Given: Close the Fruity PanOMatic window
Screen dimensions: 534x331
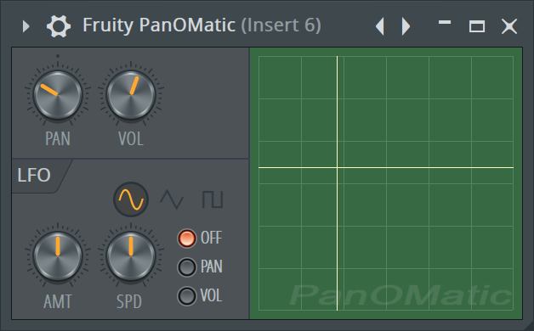Looking at the screenshot, I should (x=509, y=26).
